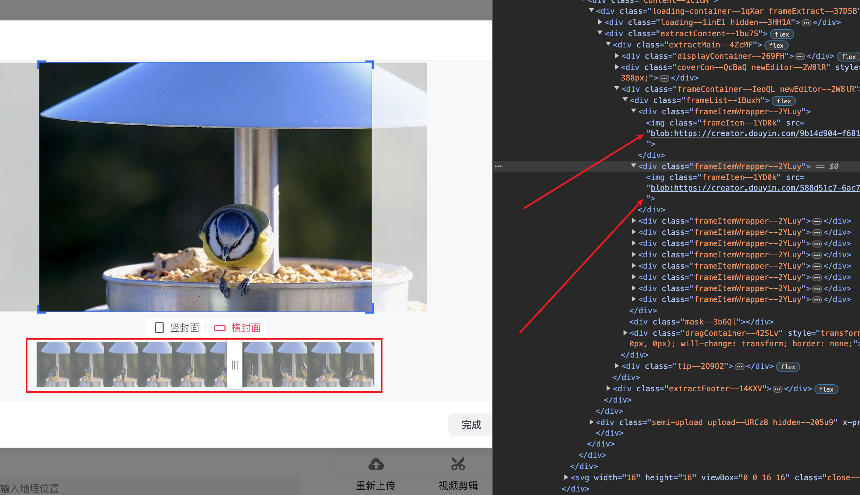The width and height of the screenshot is (860, 495).
Task: Click the 完成 button
Action: tap(470, 425)
